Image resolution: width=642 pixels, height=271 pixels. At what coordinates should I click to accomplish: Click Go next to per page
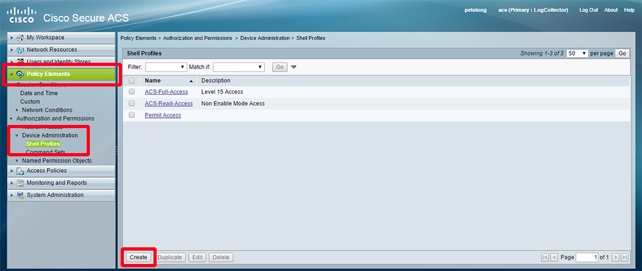coord(622,54)
